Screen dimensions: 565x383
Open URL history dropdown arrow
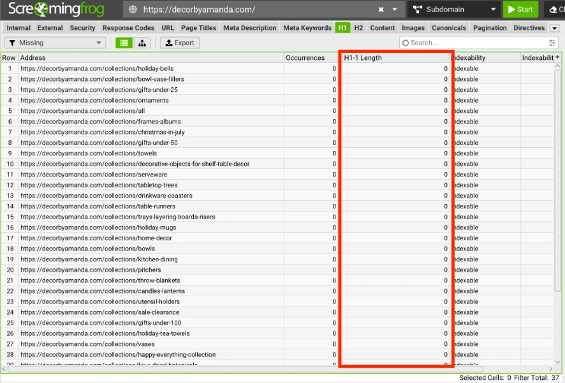pyautogui.click(x=395, y=10)
